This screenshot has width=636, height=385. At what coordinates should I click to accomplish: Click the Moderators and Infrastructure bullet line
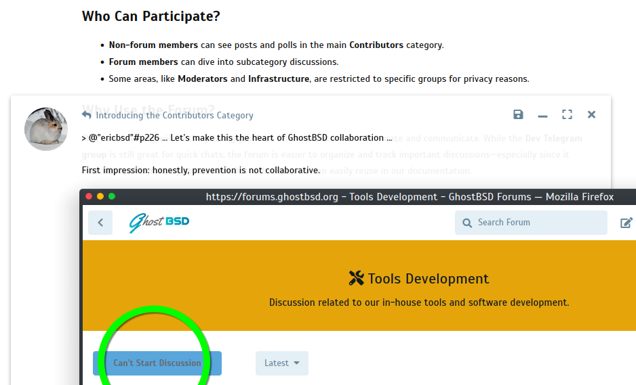click(319, 79)
